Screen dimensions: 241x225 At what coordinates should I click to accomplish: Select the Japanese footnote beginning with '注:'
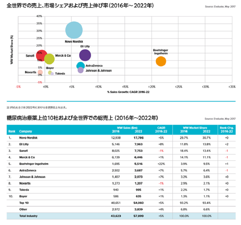pos(37,108)
